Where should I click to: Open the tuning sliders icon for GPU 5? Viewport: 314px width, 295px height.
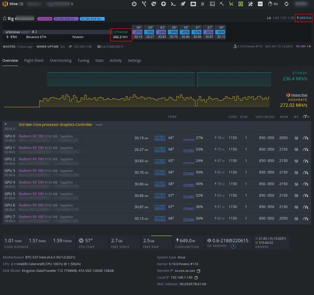(296, 195)
